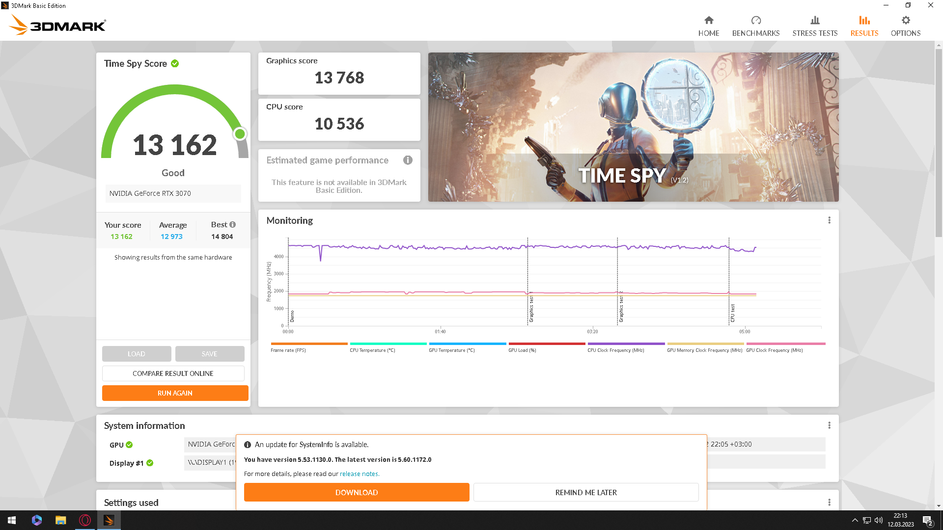The width and height of the screenshot is (943, 530).
Task: Open the release notes link
Action: (359, 474)
